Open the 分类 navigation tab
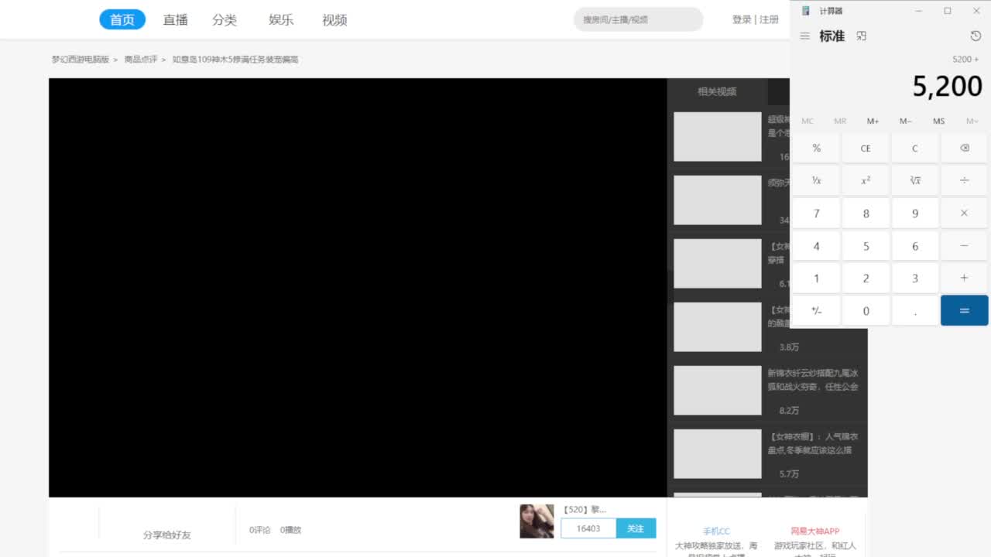Screen dimensions: 991x557 point(225,19)
